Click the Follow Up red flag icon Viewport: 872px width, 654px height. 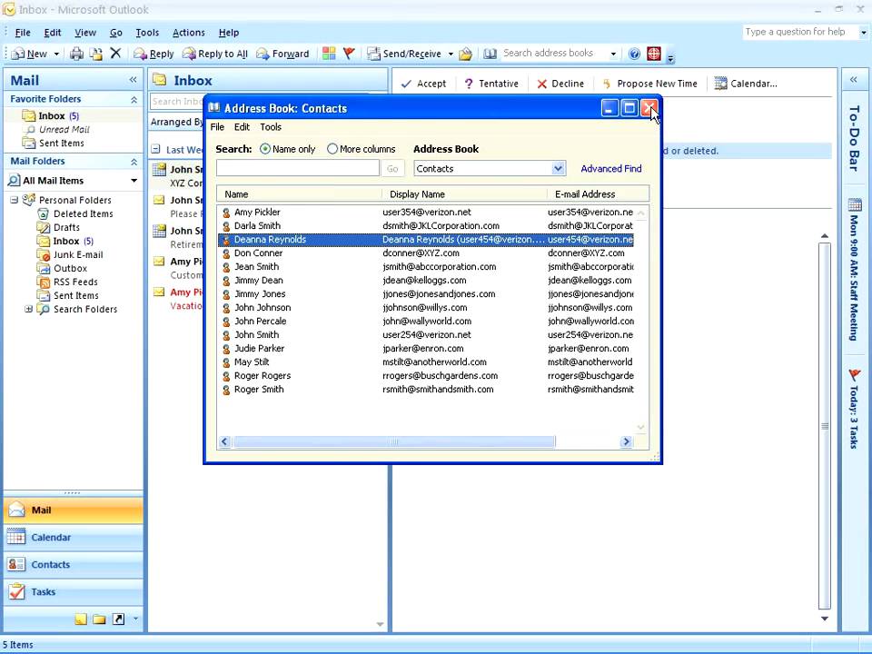click(349, 54)
